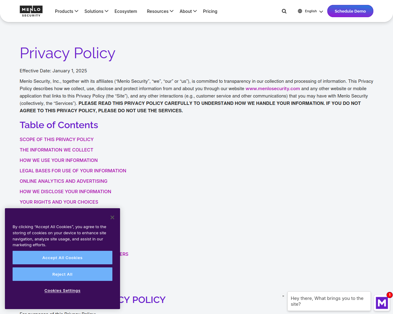Screen dimensions: 393x314
Task: Dismiss the chat greeting with the small x
Action: pyautogui.click(x=283, y=296)
